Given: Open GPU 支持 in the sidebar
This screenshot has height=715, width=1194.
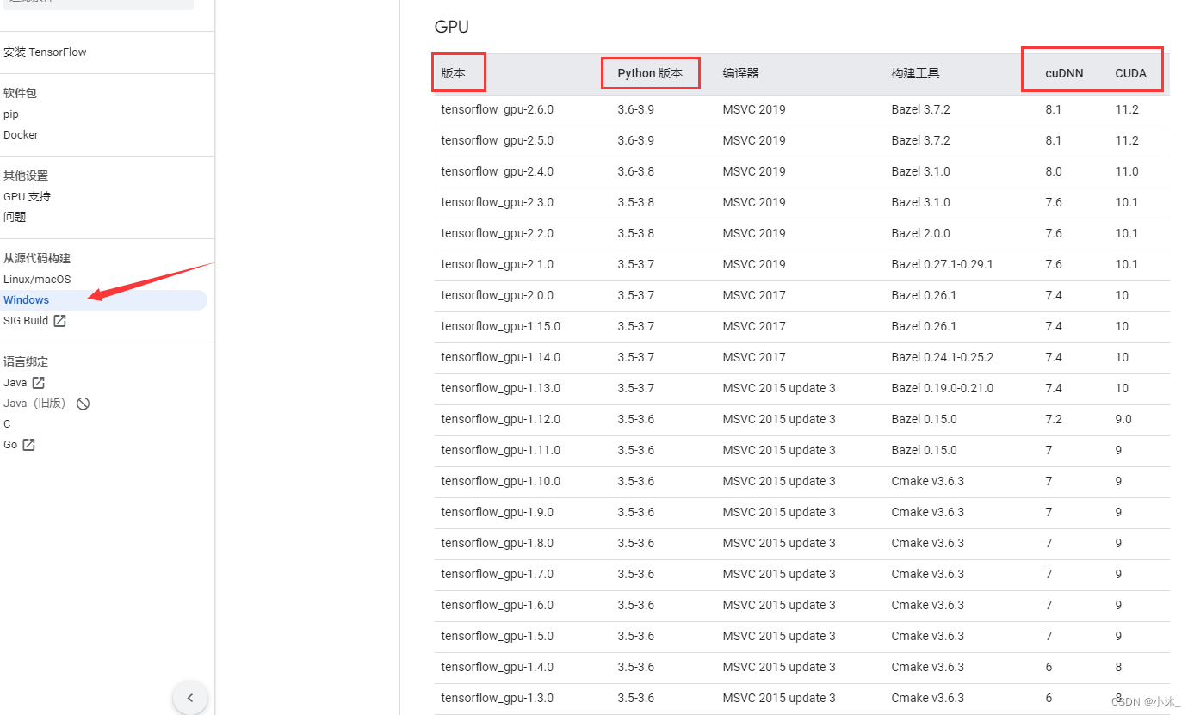Looking at the screenshot, I should 27,197.
